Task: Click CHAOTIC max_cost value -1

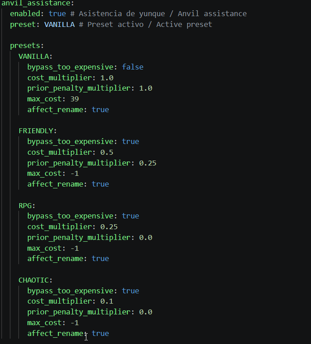Action: point(74,323)
